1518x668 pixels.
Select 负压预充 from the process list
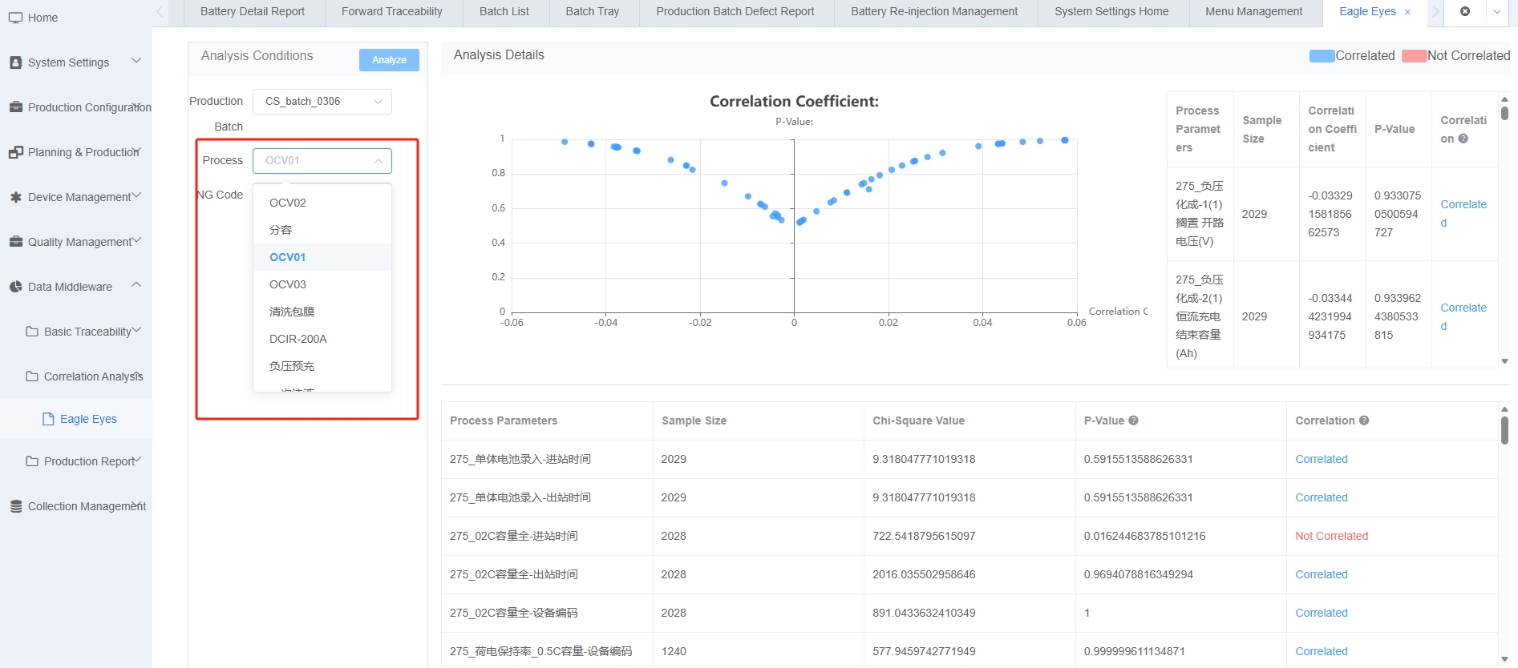322,366
